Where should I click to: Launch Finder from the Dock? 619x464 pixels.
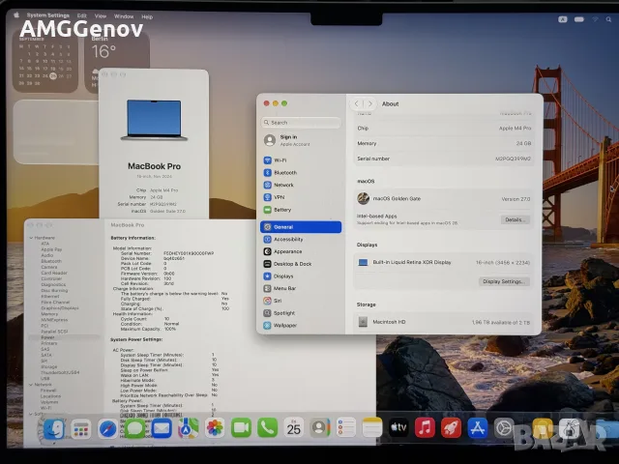(54, 429)
